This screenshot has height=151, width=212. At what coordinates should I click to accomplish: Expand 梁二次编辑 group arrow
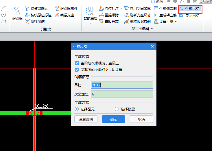pyautogui.click(x=152, y=29)
